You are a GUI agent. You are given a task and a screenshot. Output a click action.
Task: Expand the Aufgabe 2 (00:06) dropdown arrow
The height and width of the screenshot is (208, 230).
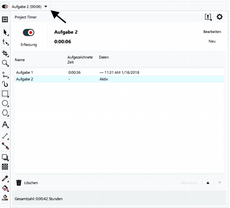(x=46, y=7)
